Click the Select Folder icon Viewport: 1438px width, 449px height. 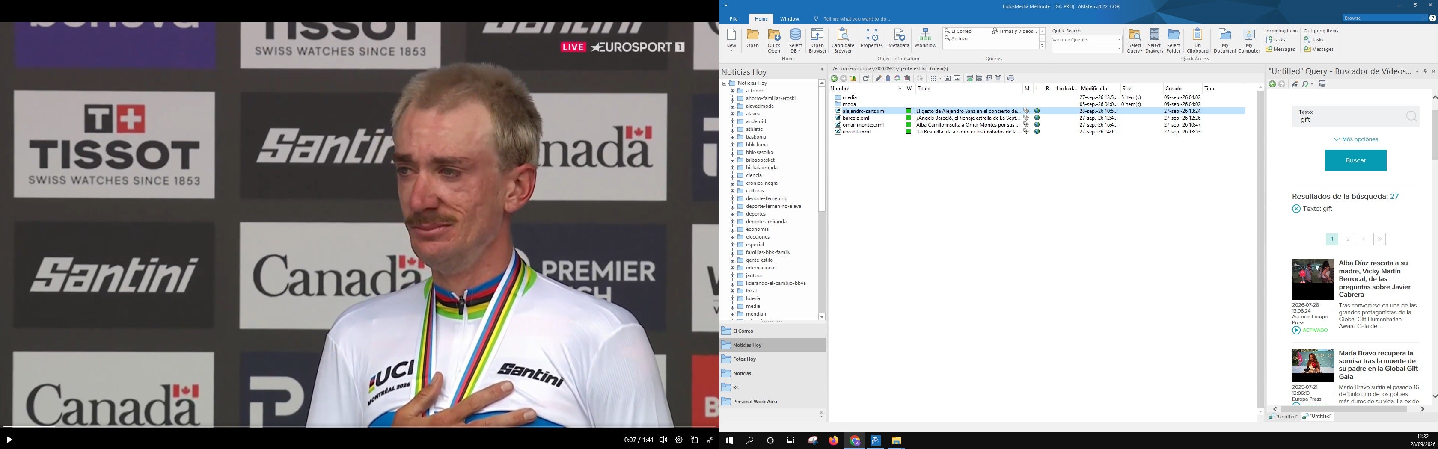[x=1174, y=41]
